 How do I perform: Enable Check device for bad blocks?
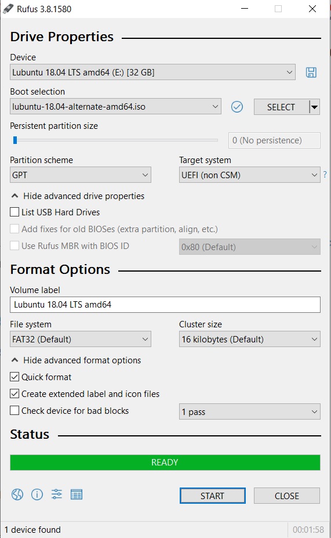pyautogui.click(x=14, y=410)
